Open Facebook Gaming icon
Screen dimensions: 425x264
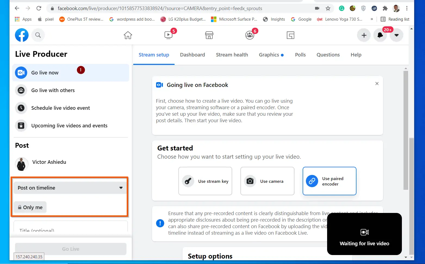(290, 35)
